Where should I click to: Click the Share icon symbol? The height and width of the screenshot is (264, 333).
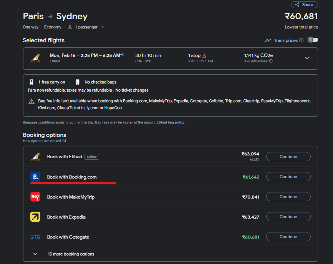[297, 5]
